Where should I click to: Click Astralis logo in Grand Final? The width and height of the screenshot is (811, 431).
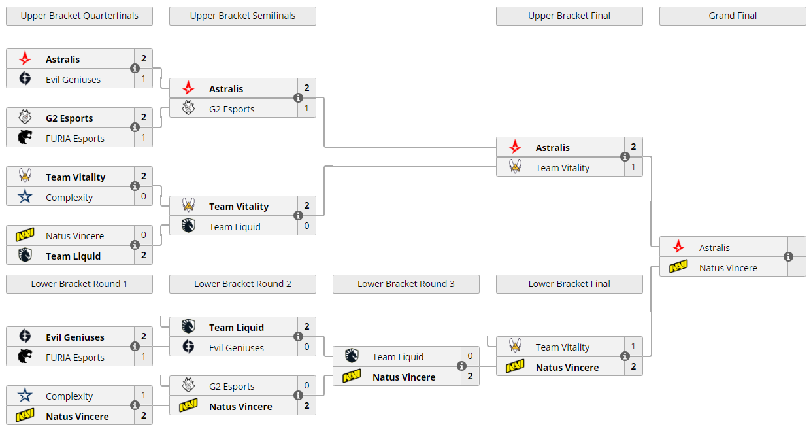click(x=678, y=247)
